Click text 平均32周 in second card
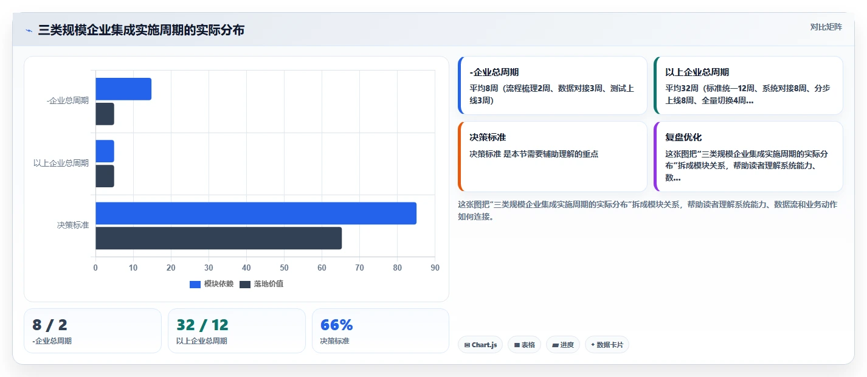867x377 pixels. [682, 89]
